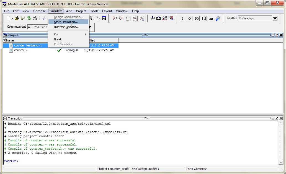Screen dimensions: 286x174
Task: Click the ModelSim> command prompt line
Action: click(x=11, y=161)
